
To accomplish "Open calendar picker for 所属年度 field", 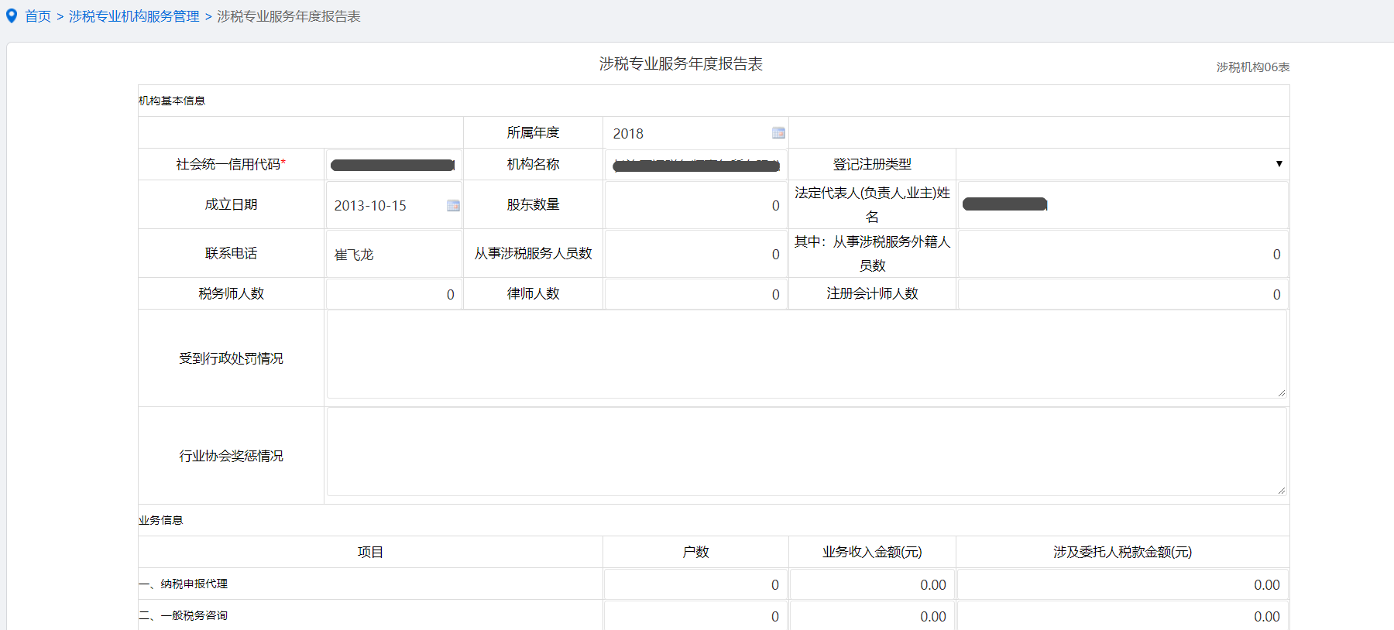I will (x=778, y=133).
